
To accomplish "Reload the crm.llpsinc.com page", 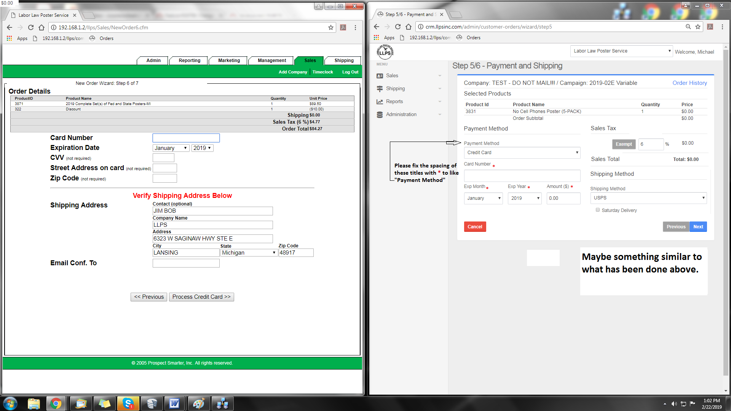I will (397, 27).
